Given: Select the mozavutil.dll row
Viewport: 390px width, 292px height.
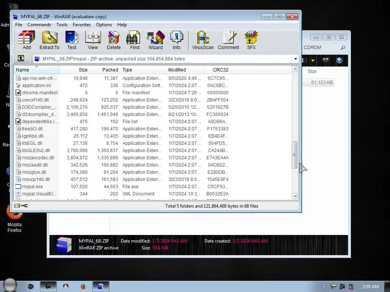Looking at the screenshot, I should [x=122, y=165].
